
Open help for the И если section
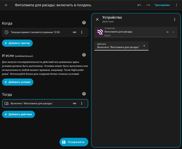(x=84, y=55)
